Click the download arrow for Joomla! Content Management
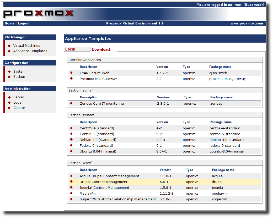Screen dimensions: 273x218 click(x=71, y=187)
